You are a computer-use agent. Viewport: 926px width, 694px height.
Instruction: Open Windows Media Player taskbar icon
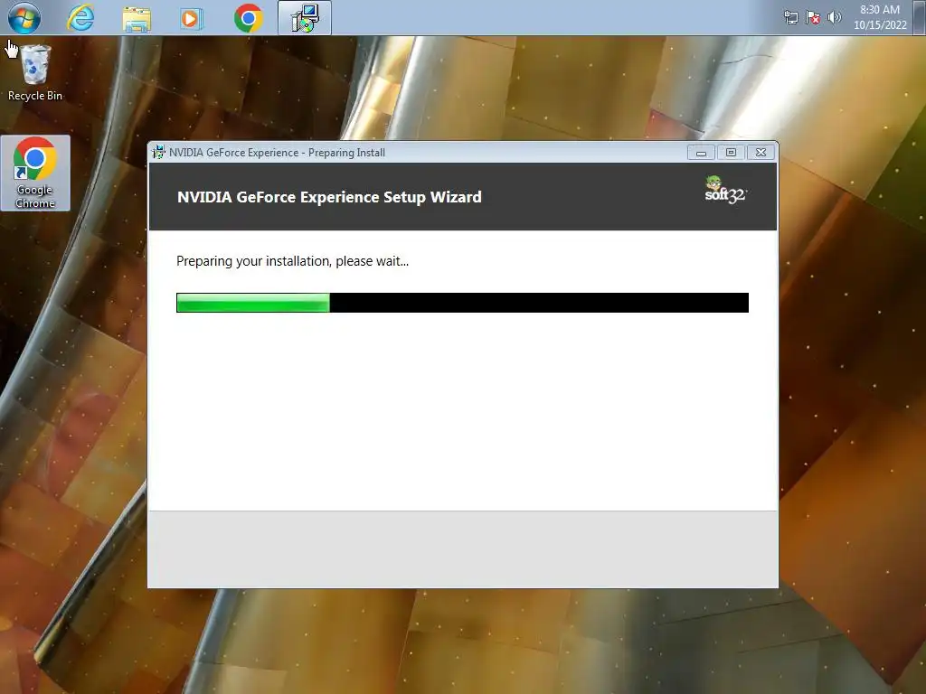(x=192, y=18)
